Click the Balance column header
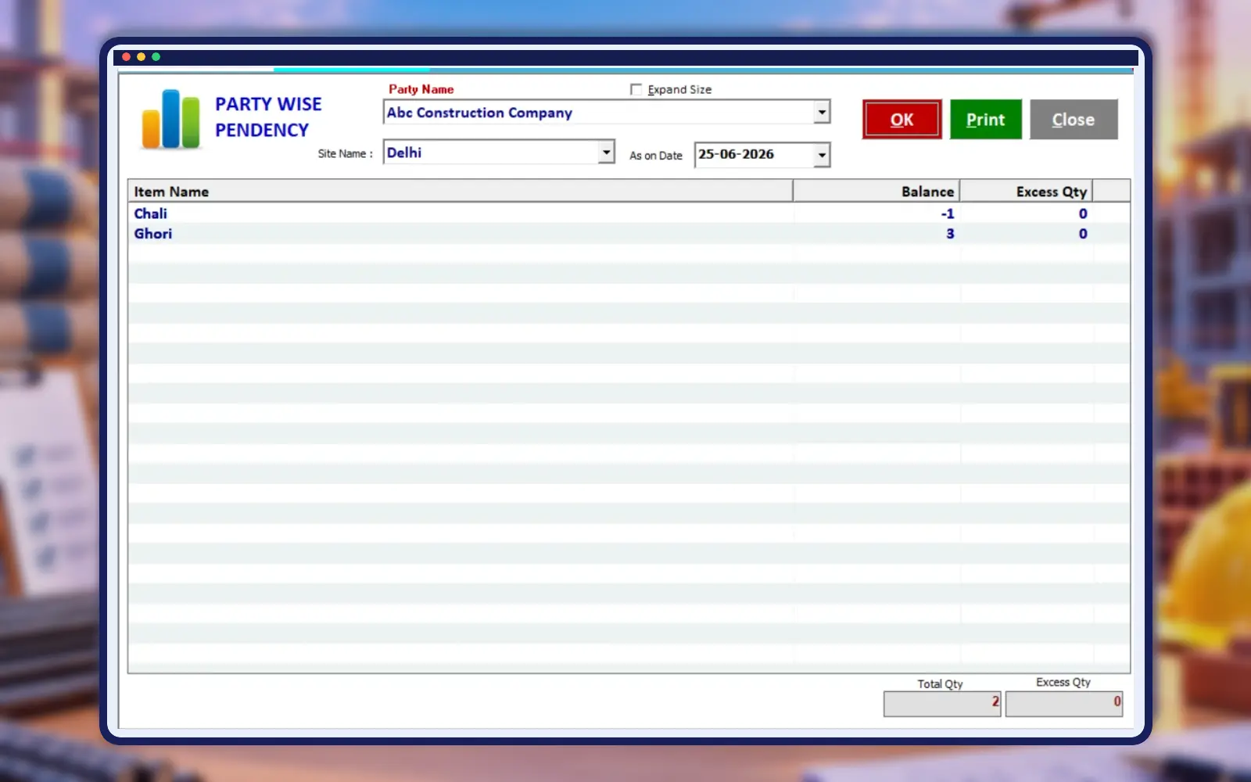Viewport: 1251px width, 782px height. pyautogui.click(x=876, y=192)
